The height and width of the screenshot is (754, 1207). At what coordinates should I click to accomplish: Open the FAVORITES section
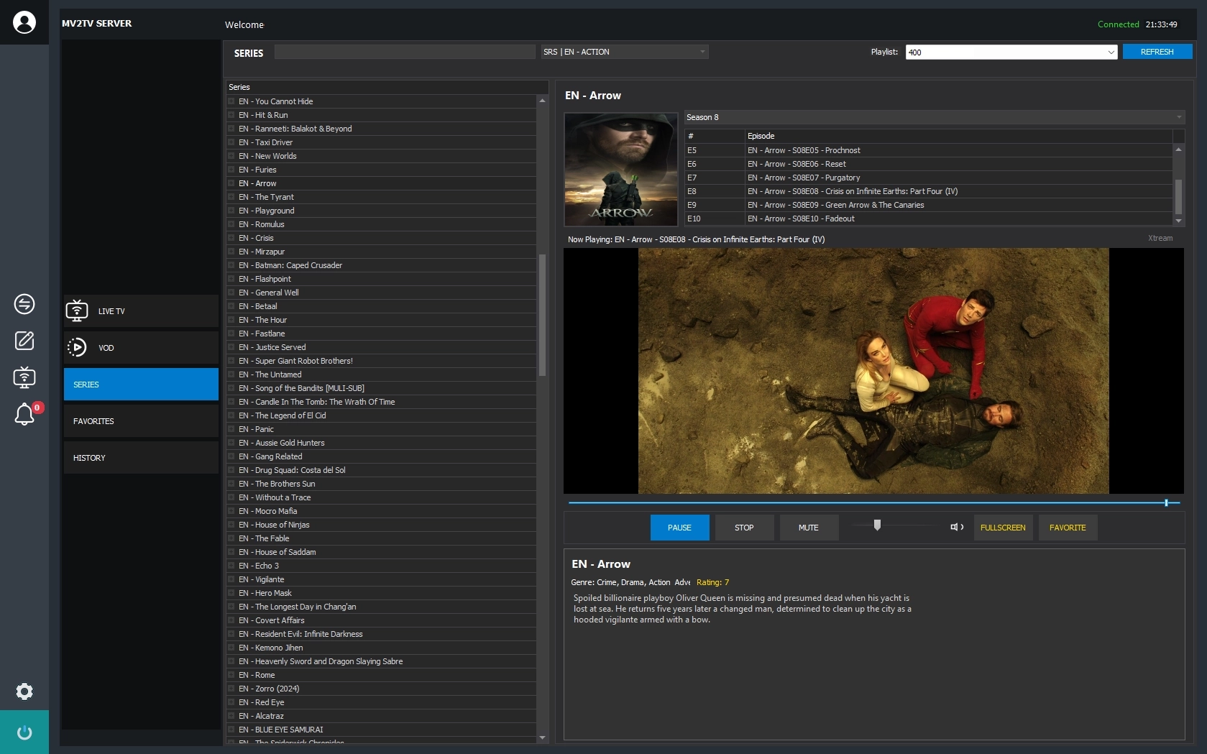(x=141, y=420)
